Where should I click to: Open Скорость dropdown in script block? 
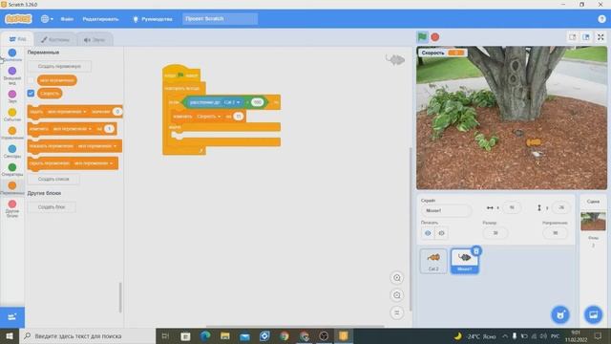[x=208, y=117]
